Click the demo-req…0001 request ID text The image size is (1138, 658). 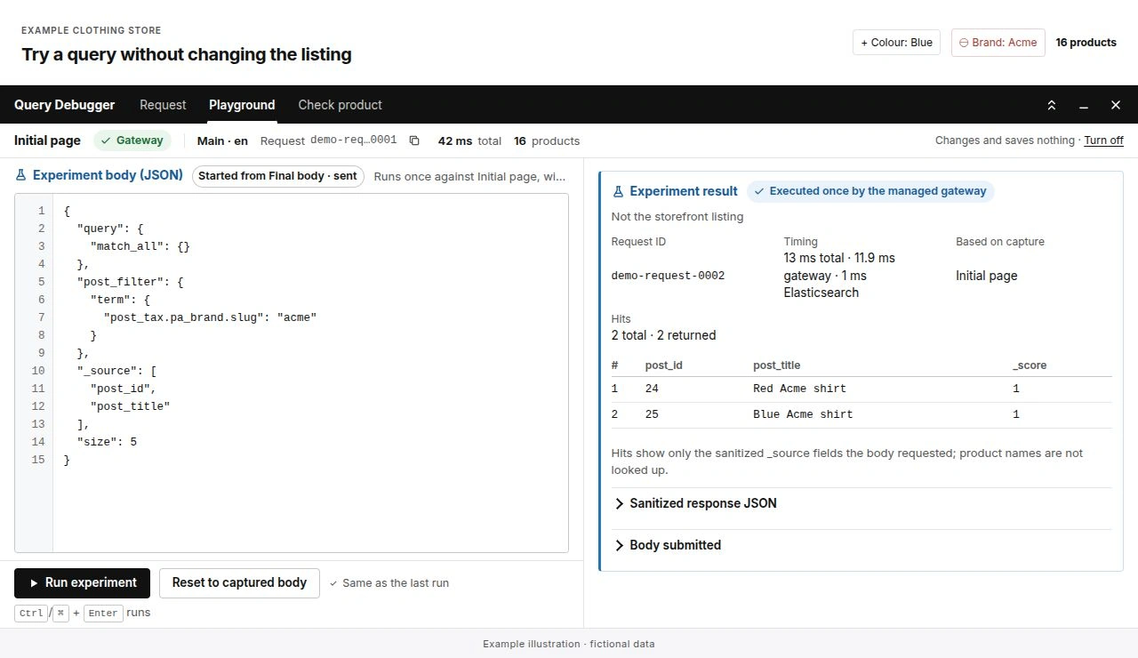(x=353, y=140)
